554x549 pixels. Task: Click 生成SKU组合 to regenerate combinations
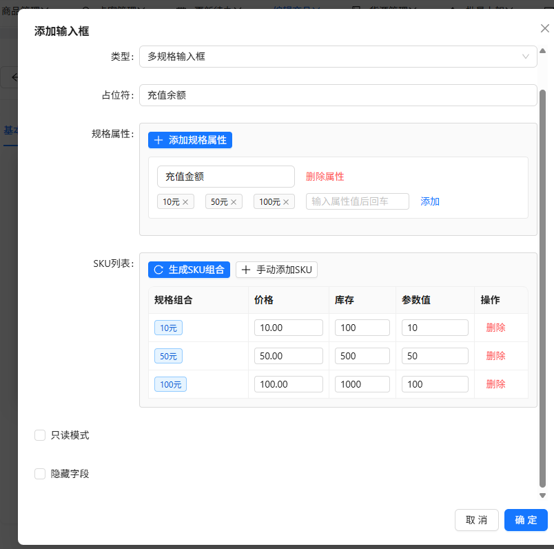click(189, 270)
